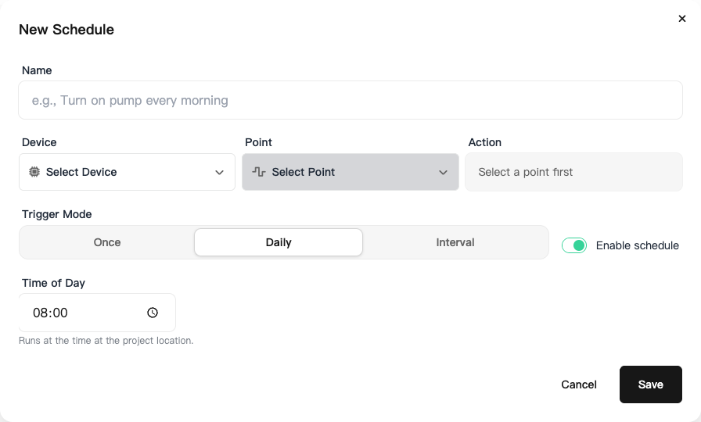The image size is (701, 422).
Task: Click the chip icon in Select Device
Action: [x=34, y=172]
